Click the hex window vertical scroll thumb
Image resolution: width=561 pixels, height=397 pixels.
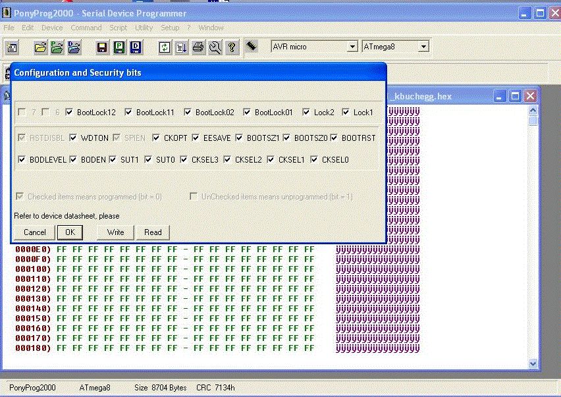pos(533,120)
